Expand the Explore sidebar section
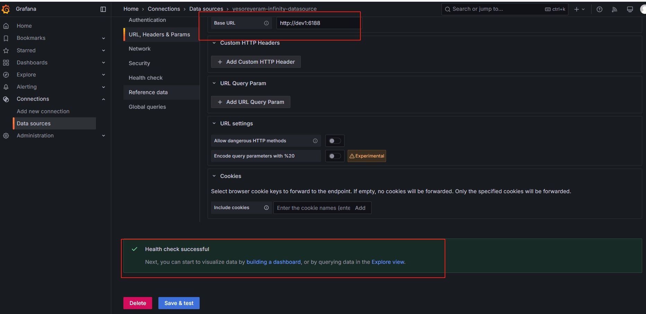 pyautogui.click(x=104, y=75)
